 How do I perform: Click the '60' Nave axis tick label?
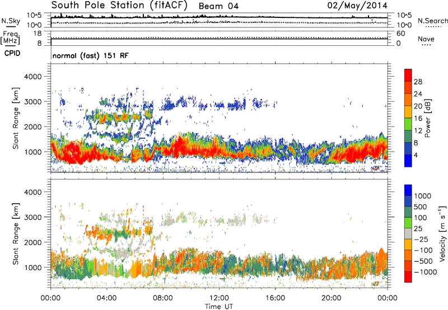pos(400,34)
